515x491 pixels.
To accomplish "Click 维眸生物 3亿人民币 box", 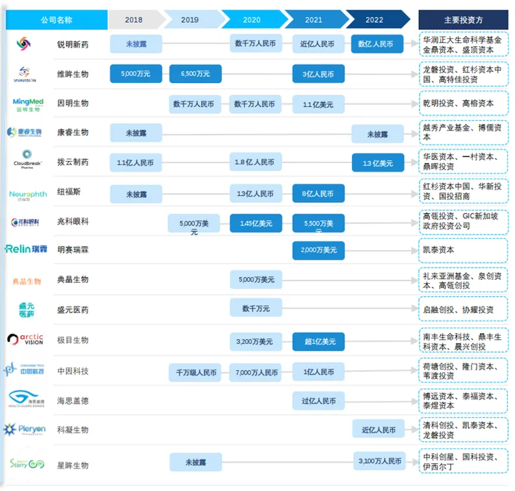I will point(318,74).
